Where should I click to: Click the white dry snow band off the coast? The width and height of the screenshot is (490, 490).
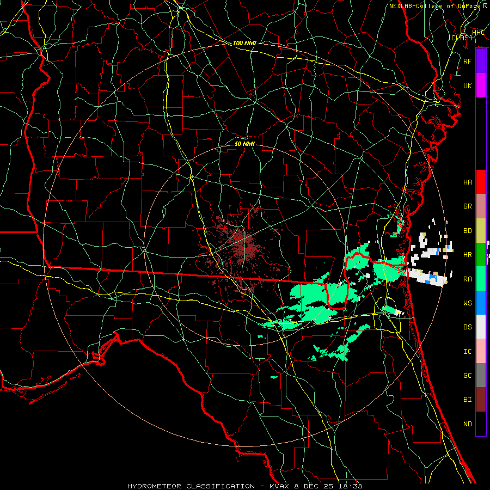pyautogui.click(x=426, y=277)
